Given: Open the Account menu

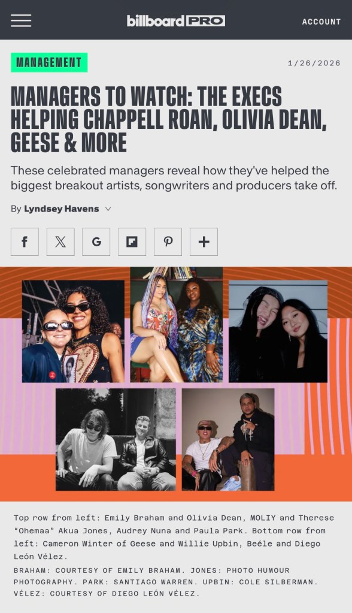Looking at the screenshot, I should pyautogui.click(x=321, y=22).
